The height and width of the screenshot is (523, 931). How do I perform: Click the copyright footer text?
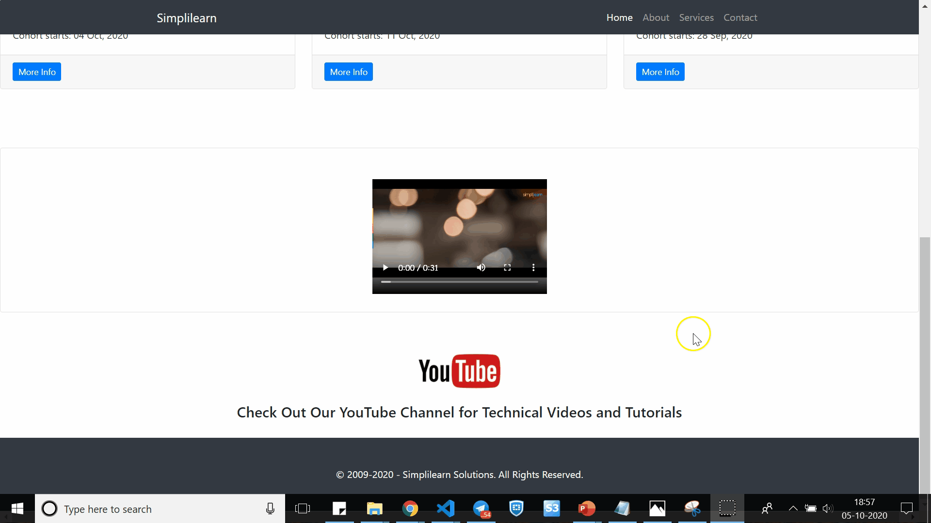459,475
